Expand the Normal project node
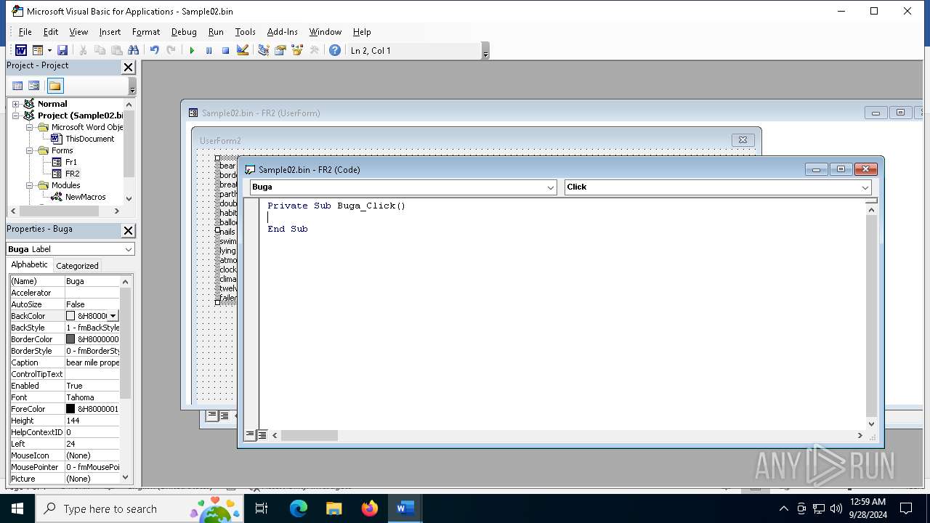Viewport: 930px width, 523px height. pyautogui.click(x=15, y=104)
